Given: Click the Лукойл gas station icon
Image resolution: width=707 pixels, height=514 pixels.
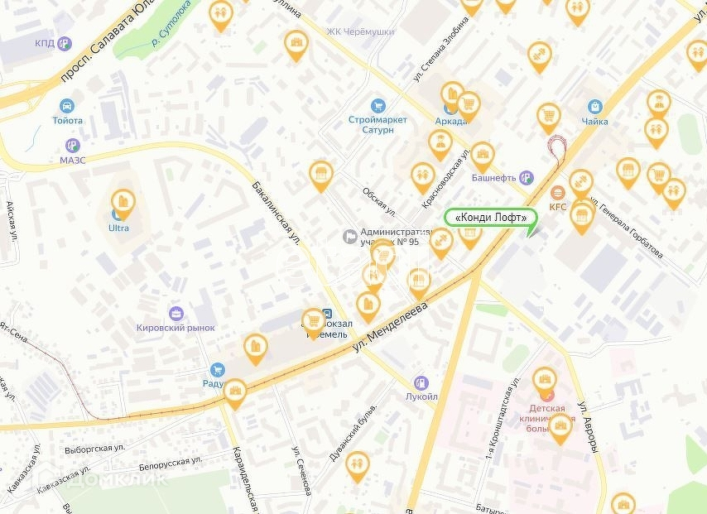Looking at the screenshot, I should [x=421, y=383].
